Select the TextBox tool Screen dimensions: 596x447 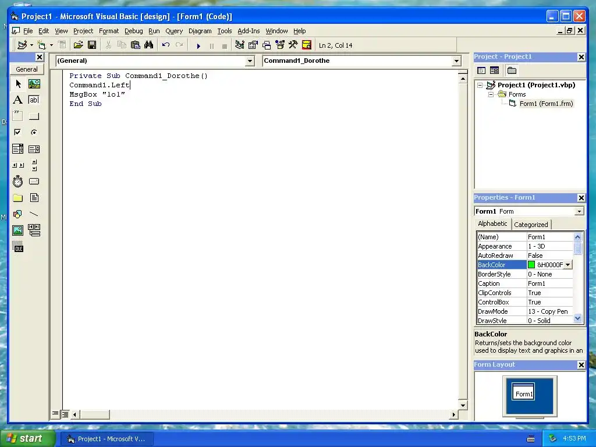pos(34,100)
